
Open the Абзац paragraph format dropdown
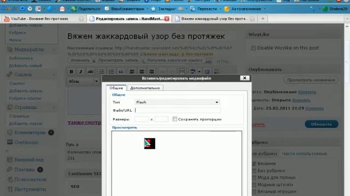[83, 81]
